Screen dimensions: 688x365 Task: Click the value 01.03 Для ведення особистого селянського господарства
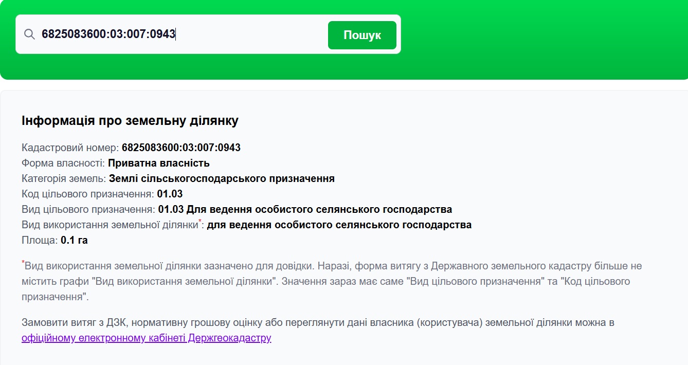(305, 210)
